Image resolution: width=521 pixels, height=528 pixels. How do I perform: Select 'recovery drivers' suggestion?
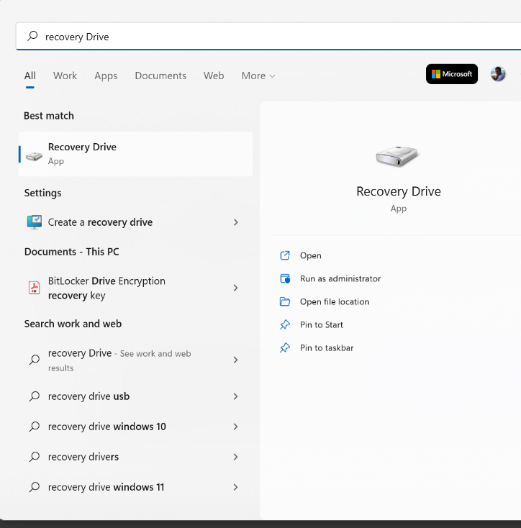pos(135,457)
